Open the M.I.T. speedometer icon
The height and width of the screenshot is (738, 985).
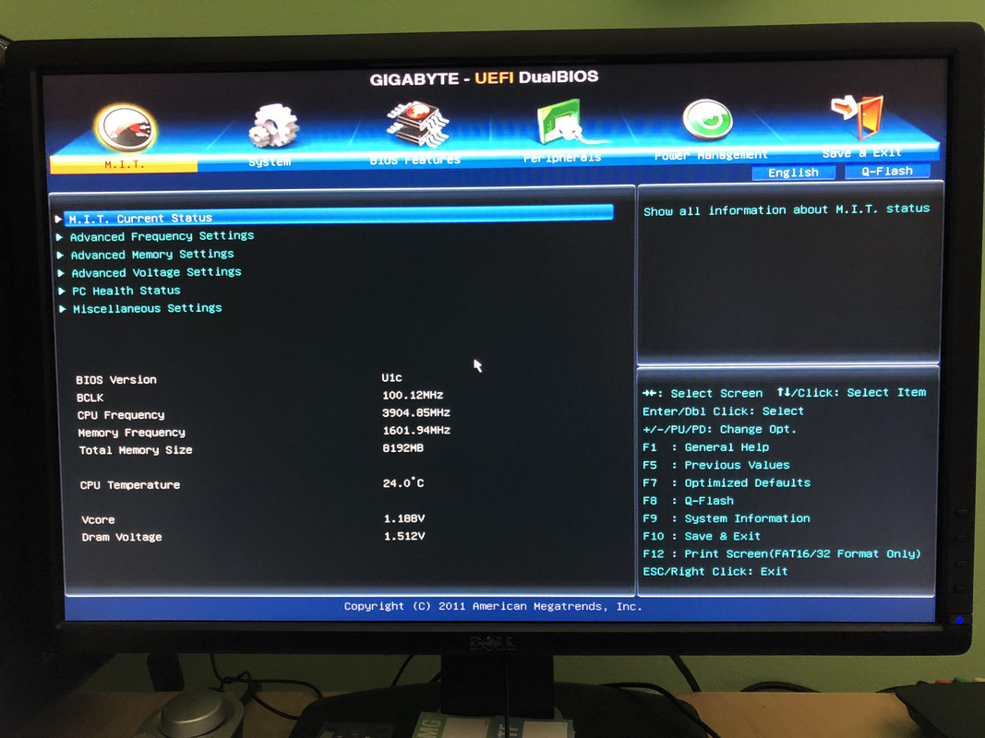tap(126, 128)
